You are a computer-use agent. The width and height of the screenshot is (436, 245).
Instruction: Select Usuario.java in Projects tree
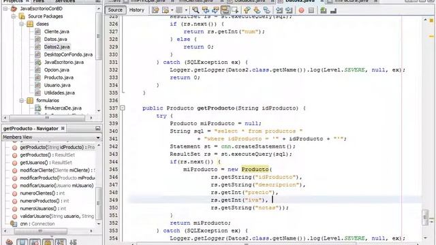pyautogui.click(x=57, y=85)
